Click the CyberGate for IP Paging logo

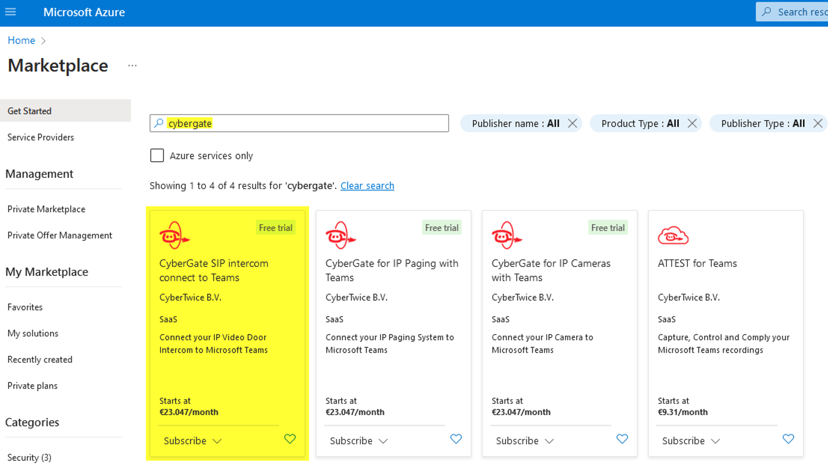(340, 235)
